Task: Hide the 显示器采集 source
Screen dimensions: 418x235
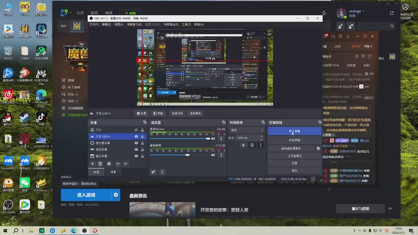Action: [x=136, y=143]
